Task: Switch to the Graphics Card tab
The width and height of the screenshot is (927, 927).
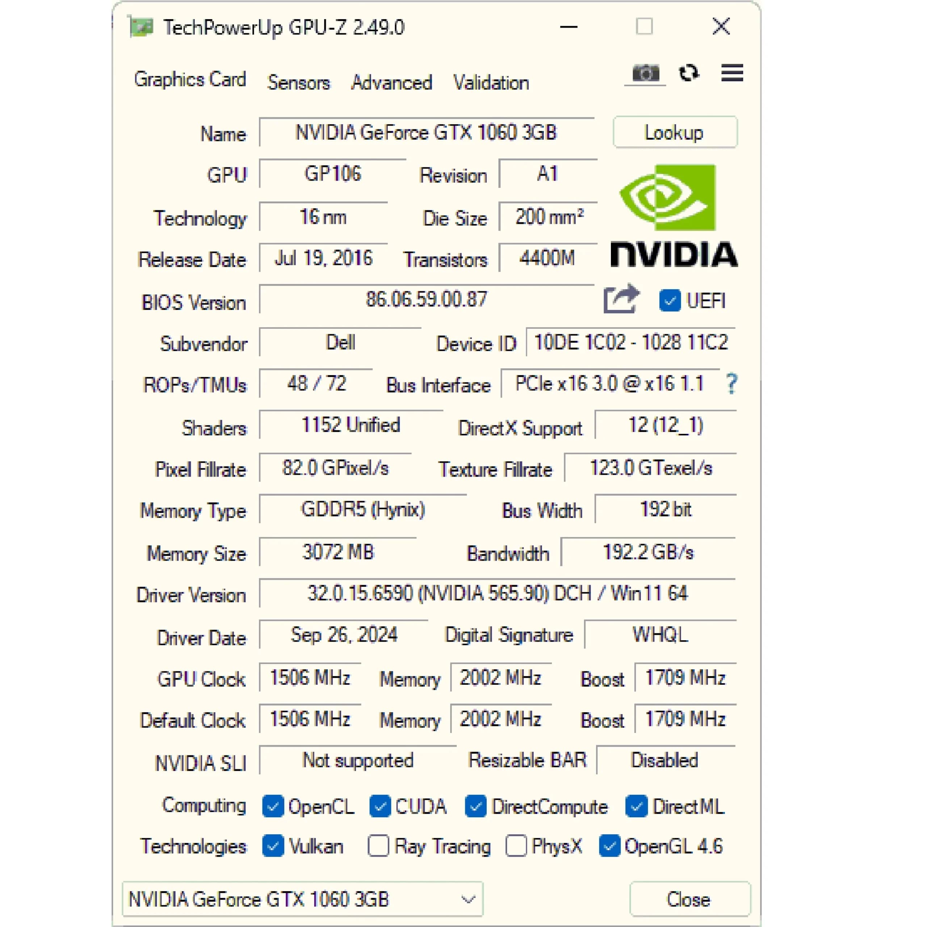Action: (x=190, y=79)
